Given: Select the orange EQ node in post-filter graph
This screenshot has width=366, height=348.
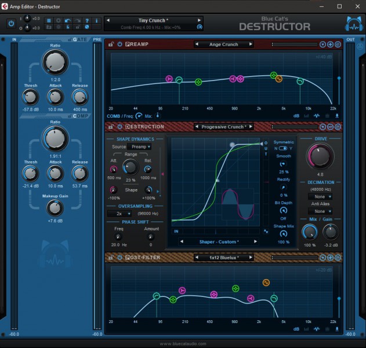Looking at the screenshot, I should pyautogui.click(x=266, y=282).
